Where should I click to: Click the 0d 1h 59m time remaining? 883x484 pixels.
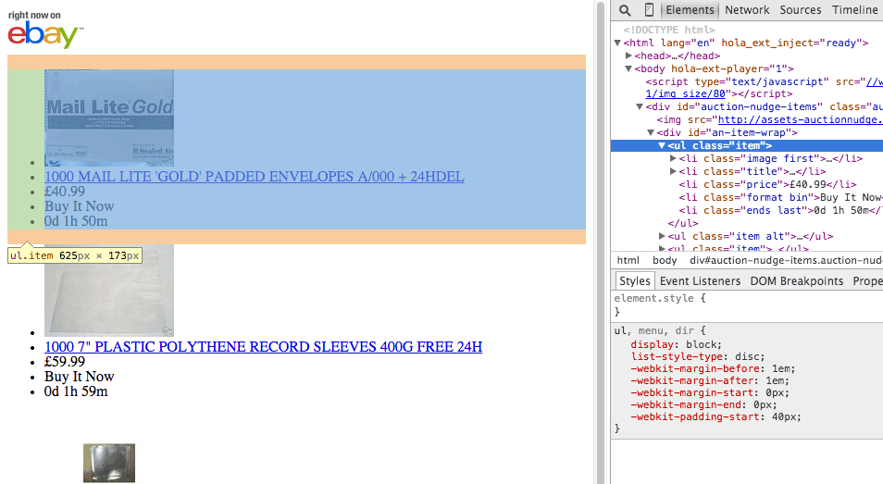(x=76, y=391)
